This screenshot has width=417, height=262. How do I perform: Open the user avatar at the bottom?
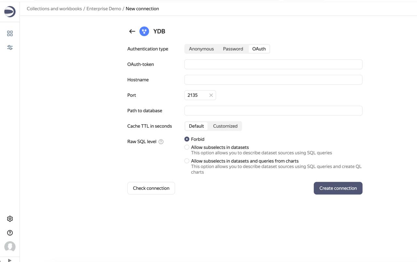coord(9,246)
